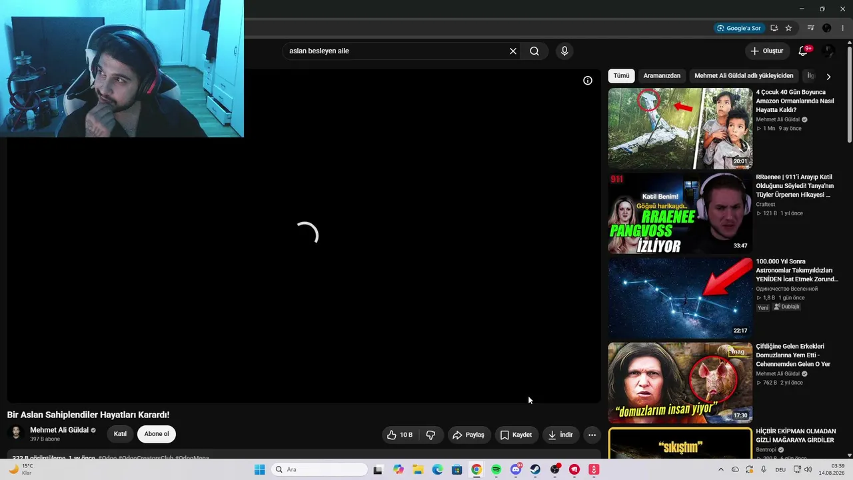Click the 'Dublajlı' badge on astronomy video
This screenshot has width=853, height=480.
787,307
